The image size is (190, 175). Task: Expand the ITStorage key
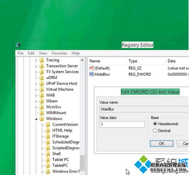pyautogui.click(x=42, y=136)
